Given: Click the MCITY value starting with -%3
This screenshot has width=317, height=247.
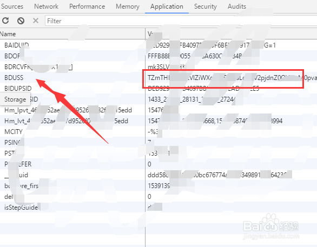Looking at the screenshot, I should 153,132.
